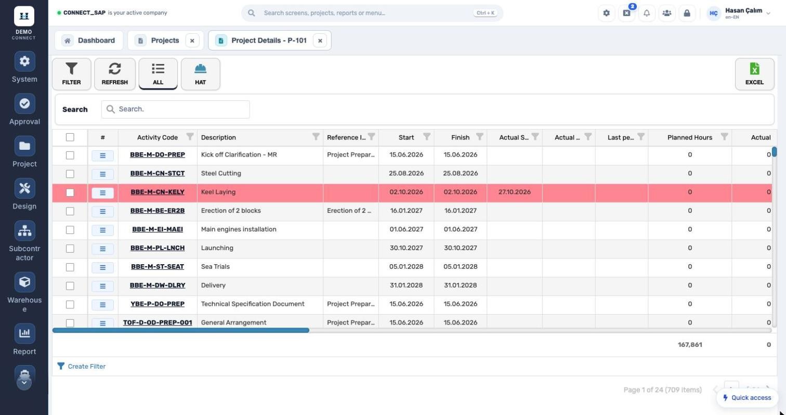The height and width of the screenshot is (415, 786).
Task: Open the Approval module in sidebar
Action: coord(24,110)
